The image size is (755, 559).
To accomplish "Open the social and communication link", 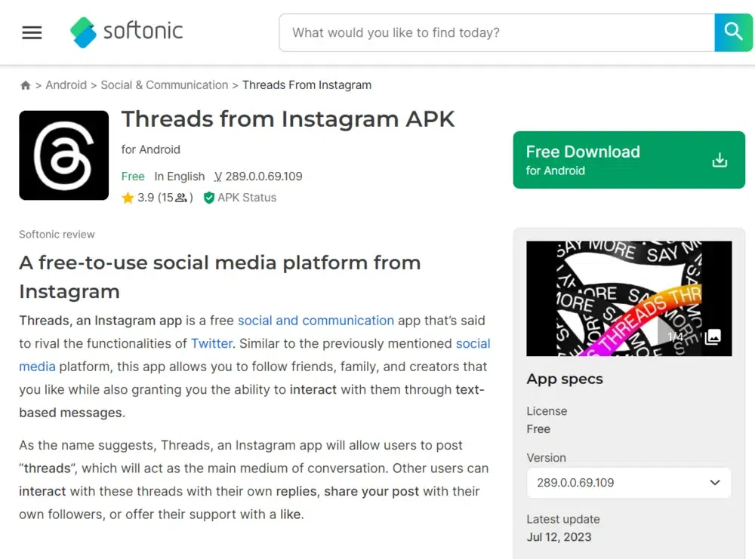I will tap(316, 321).
